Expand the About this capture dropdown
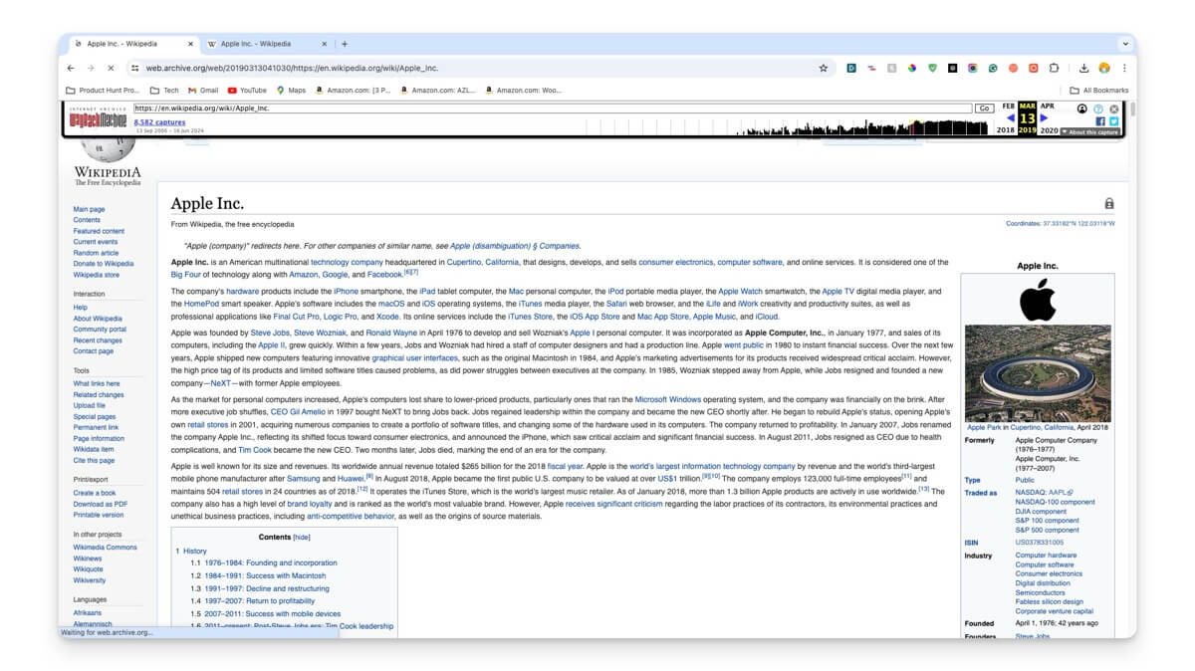 [1090, 132]
